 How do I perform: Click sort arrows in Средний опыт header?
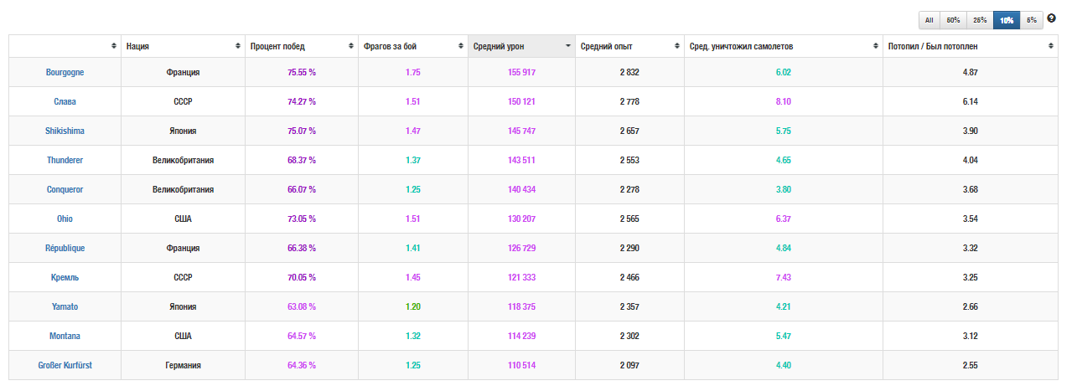(x=677, y=46)
